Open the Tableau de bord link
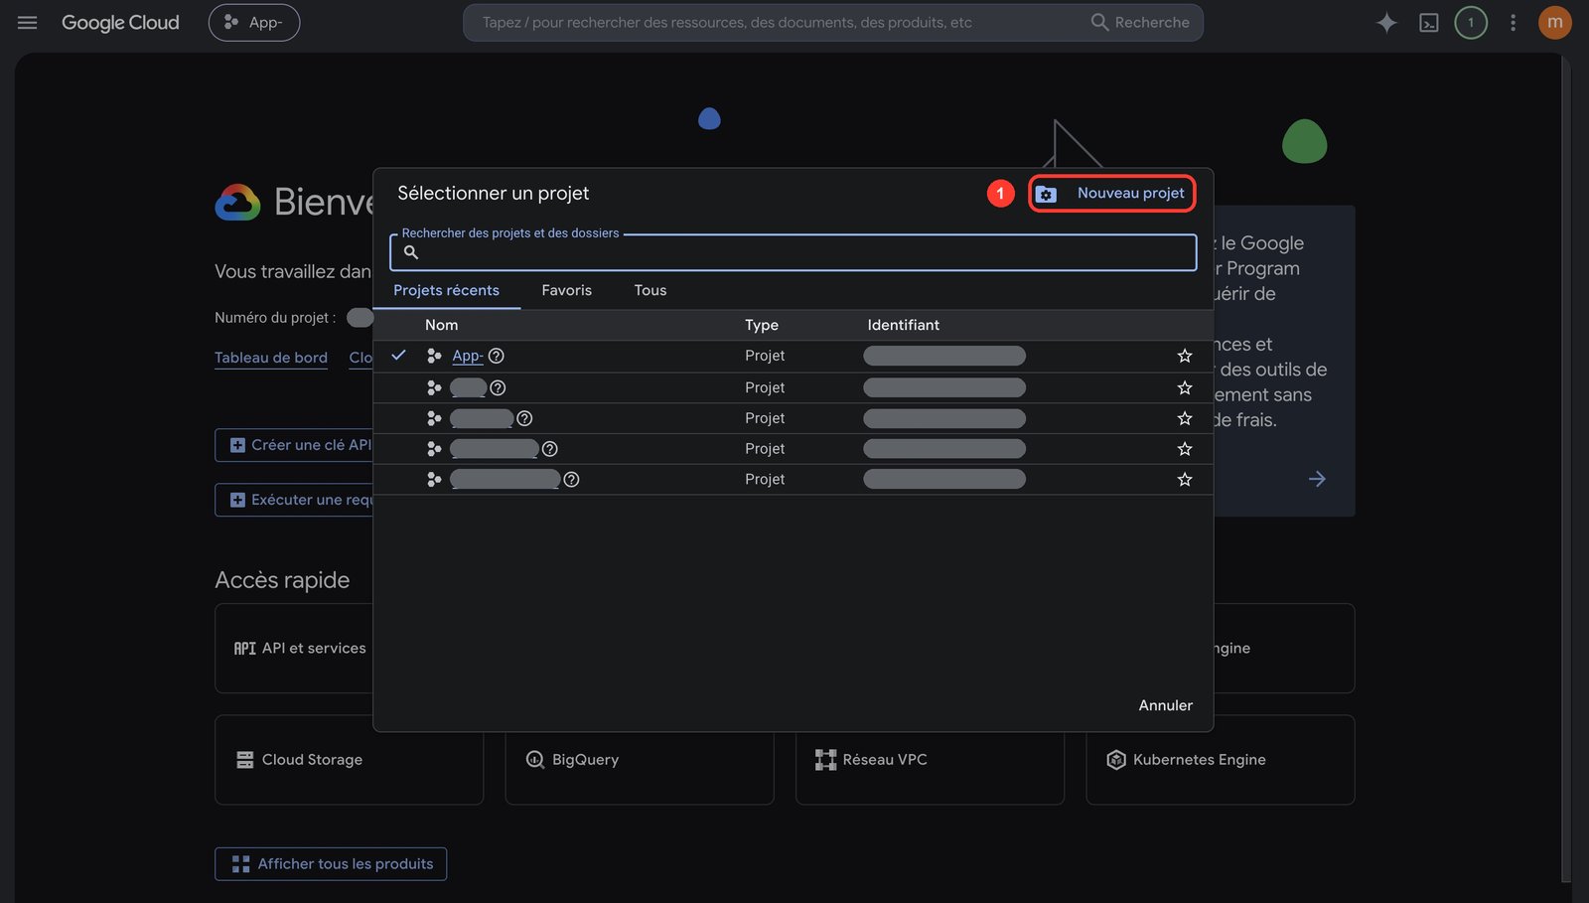1589x903 pixels. click(x=271, y=358)
